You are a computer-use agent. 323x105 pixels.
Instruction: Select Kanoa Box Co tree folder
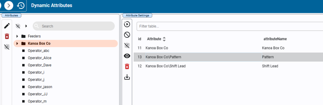(66, 43)
